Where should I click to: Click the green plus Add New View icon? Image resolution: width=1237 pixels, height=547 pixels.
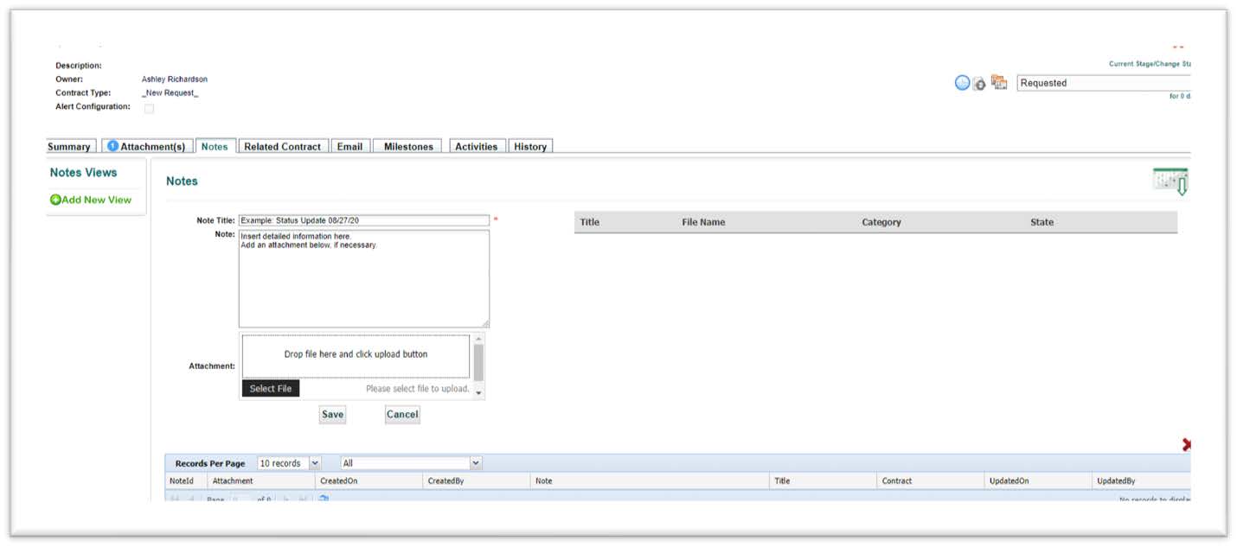[55, 200]
